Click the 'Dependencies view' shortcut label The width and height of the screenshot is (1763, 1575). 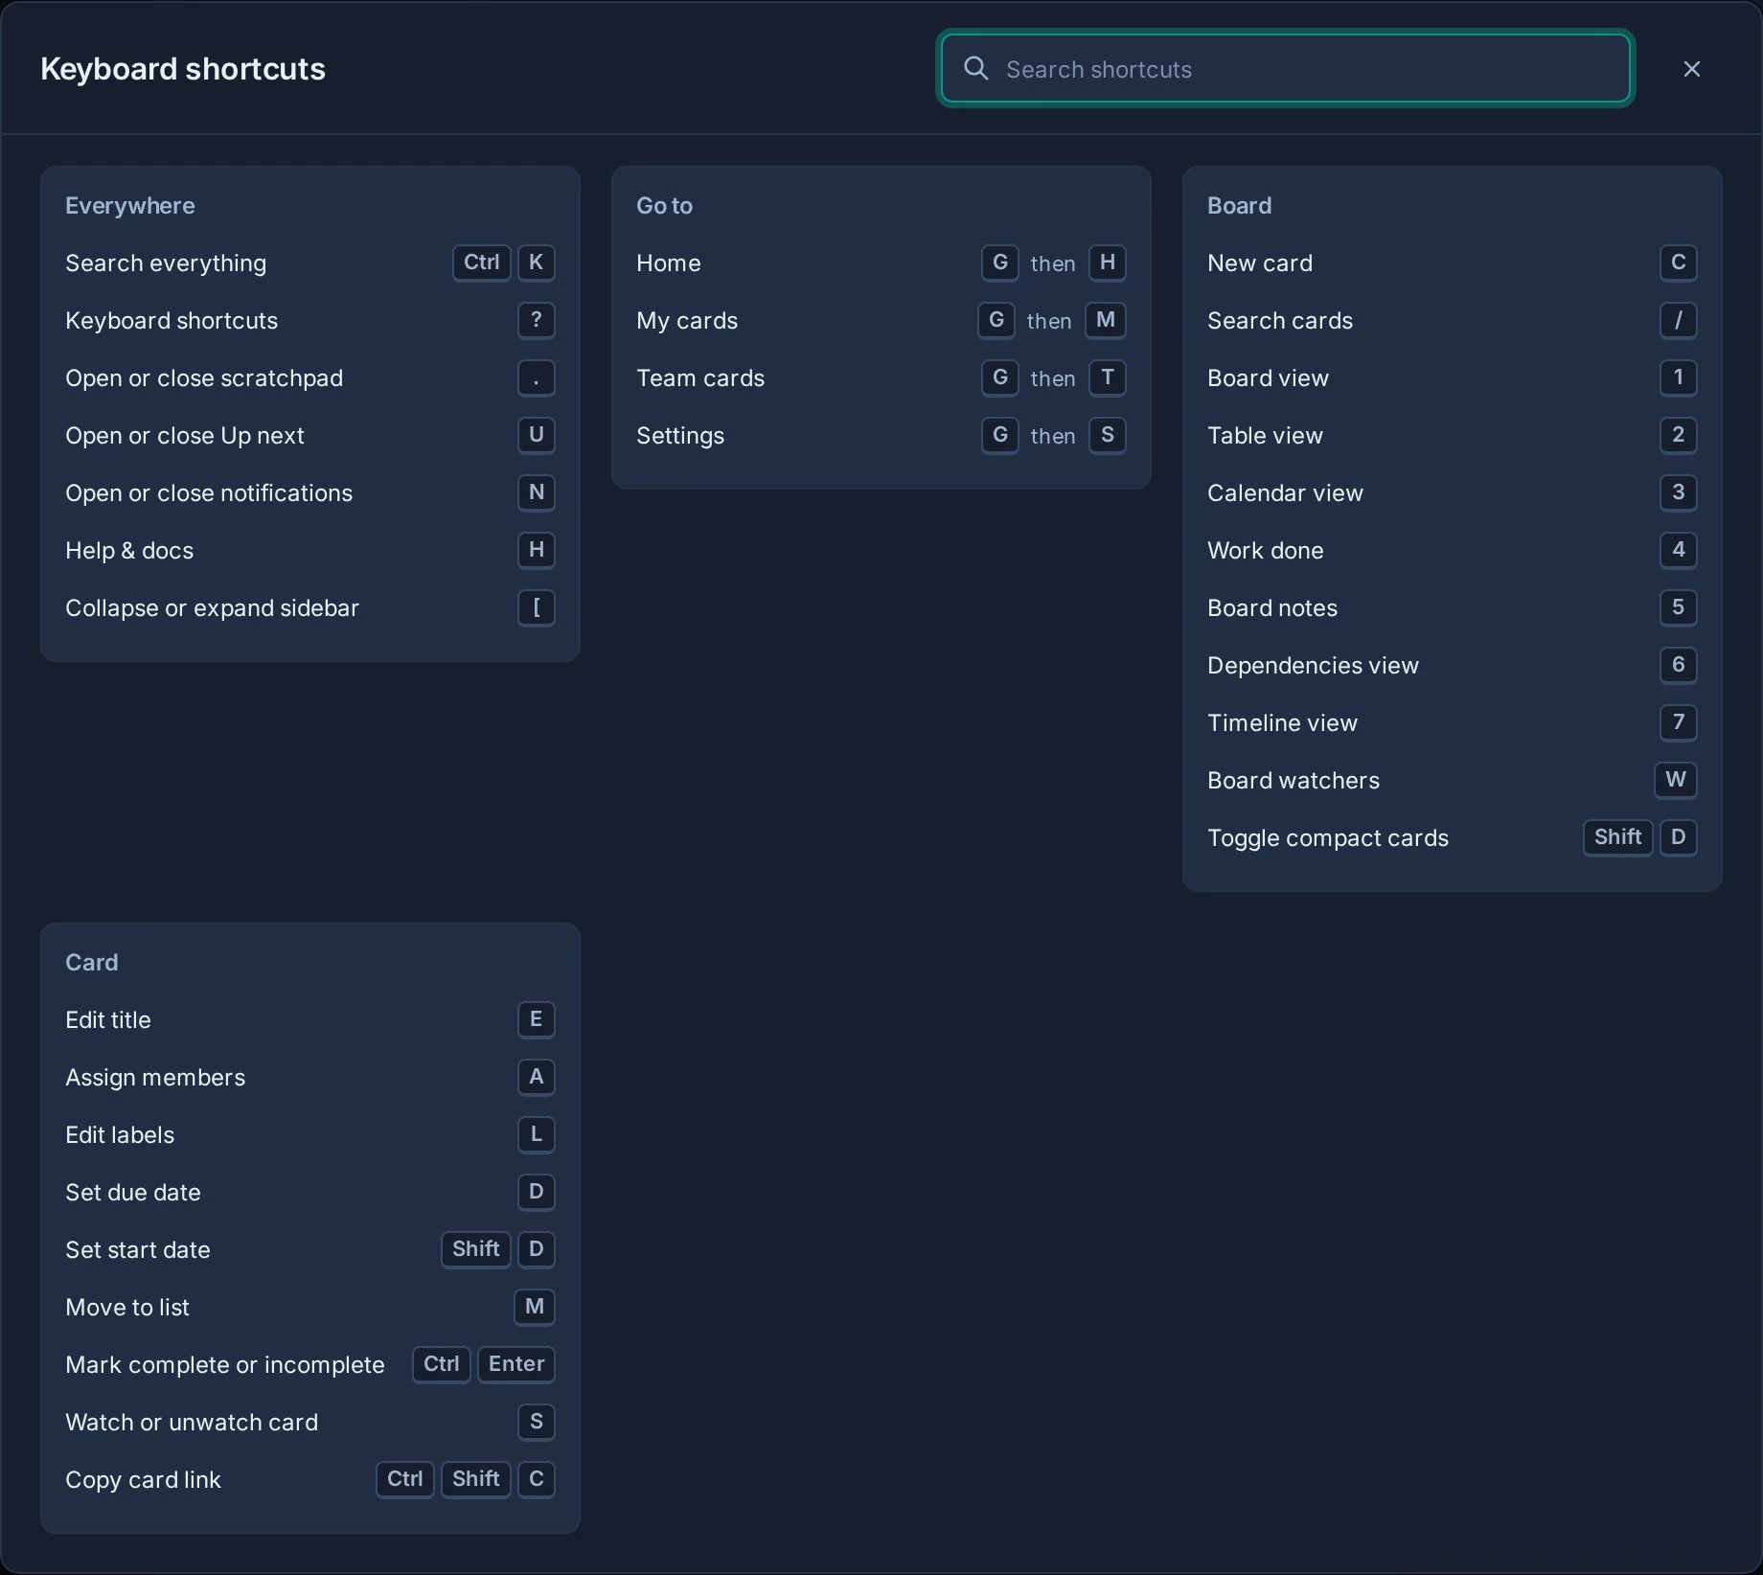pyautogui.click(x=1313, y=665)
